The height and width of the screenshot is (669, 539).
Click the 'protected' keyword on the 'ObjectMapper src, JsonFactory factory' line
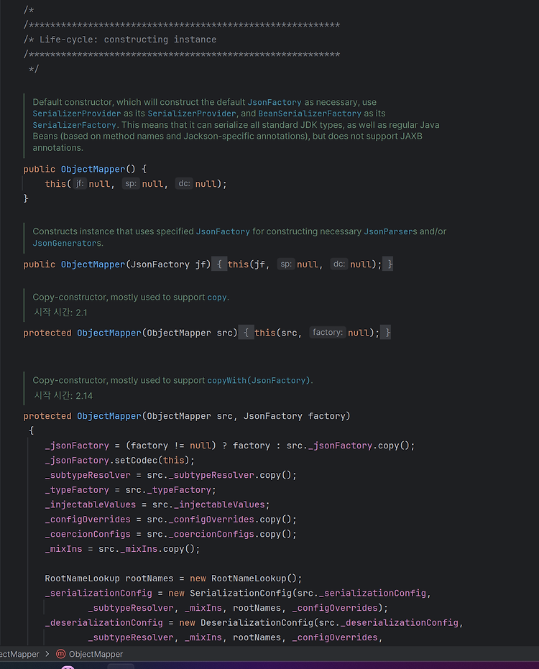point(47,416)
